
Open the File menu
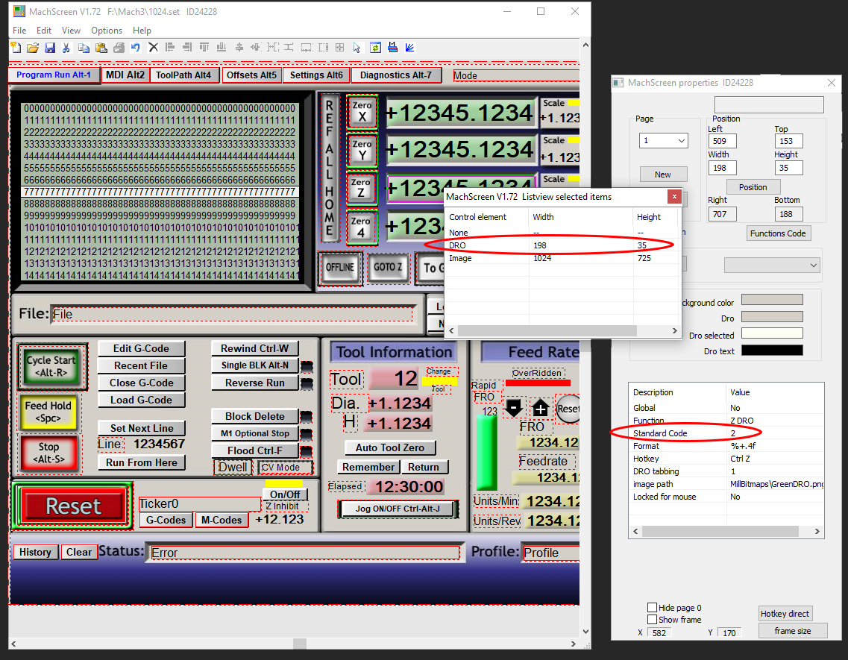(x=19, y=31)
